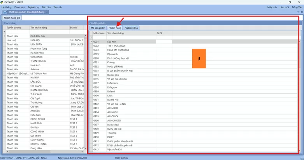Open the Danh mục menu
304x160 pixels.
click(20, 7)
